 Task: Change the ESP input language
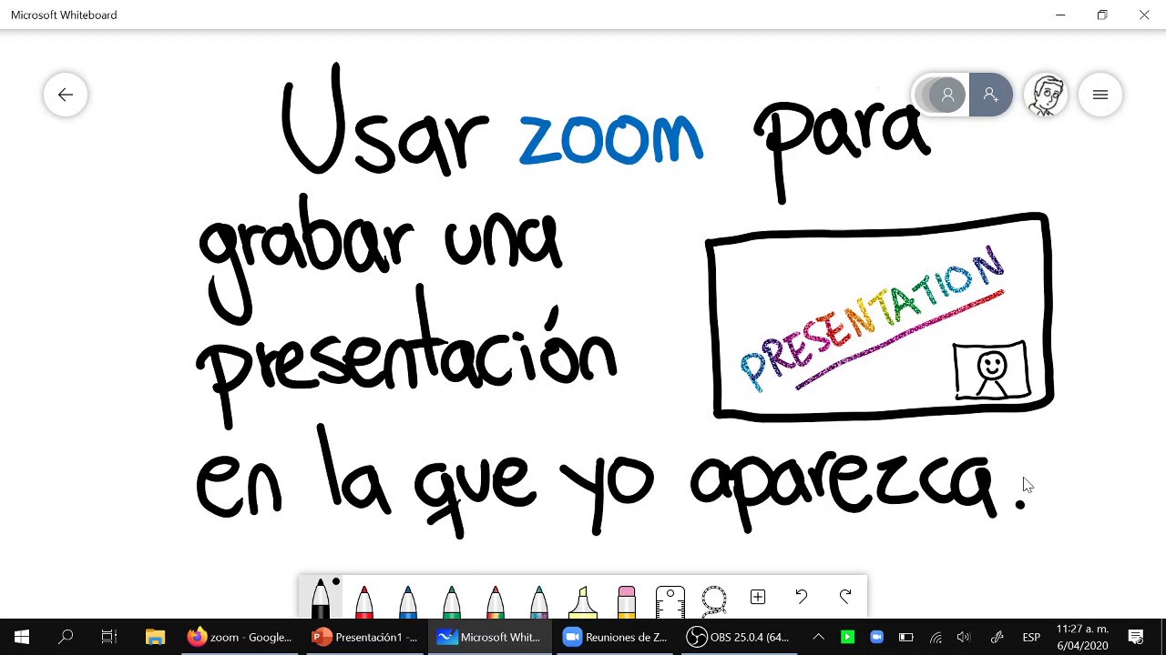[x=1031, y=637]
